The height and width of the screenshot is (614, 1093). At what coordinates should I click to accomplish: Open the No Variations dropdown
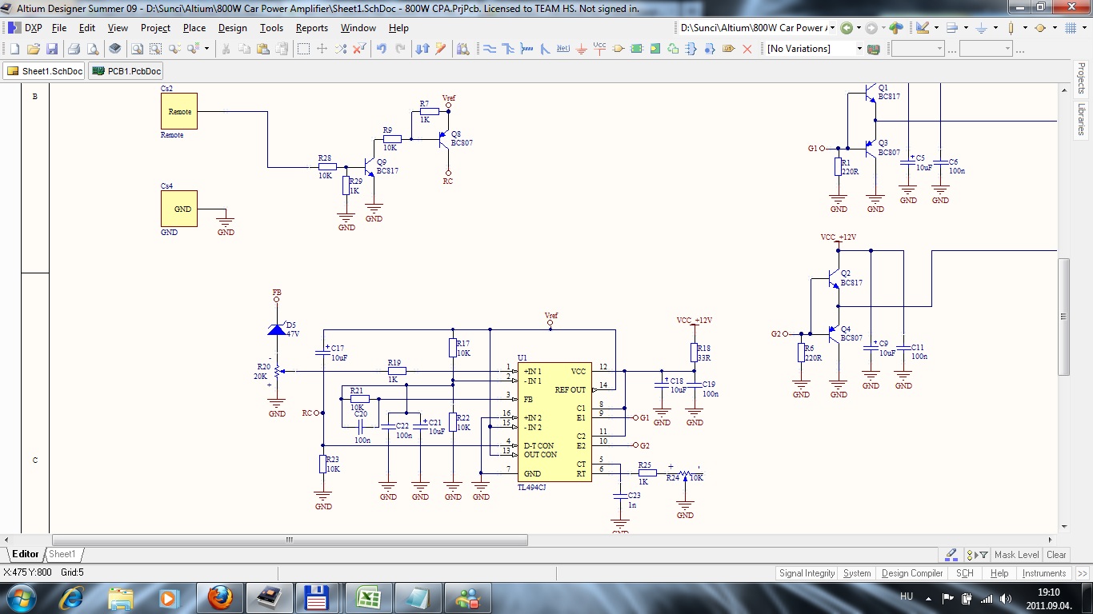[813, 49]
